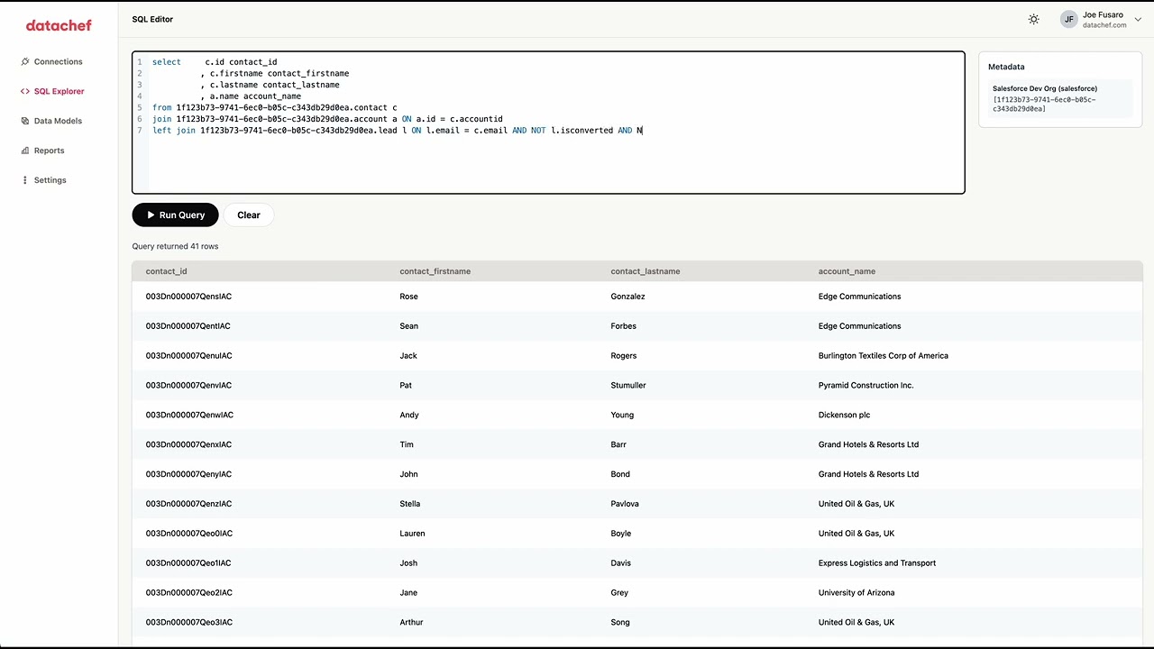Click last name Gonzalez
The height and width of the screenshot is (649, 1154).
click(x=627, y=297)
